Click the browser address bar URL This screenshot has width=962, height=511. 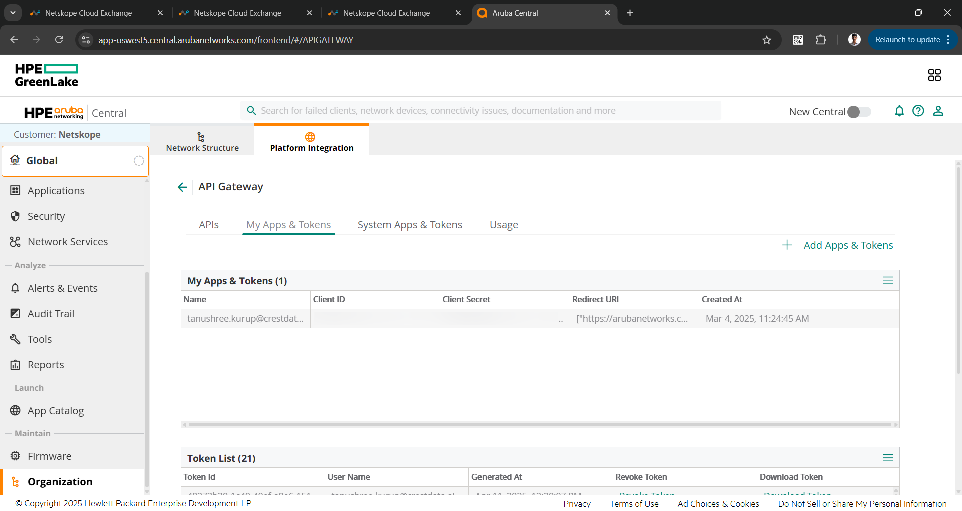pos(225,40)
